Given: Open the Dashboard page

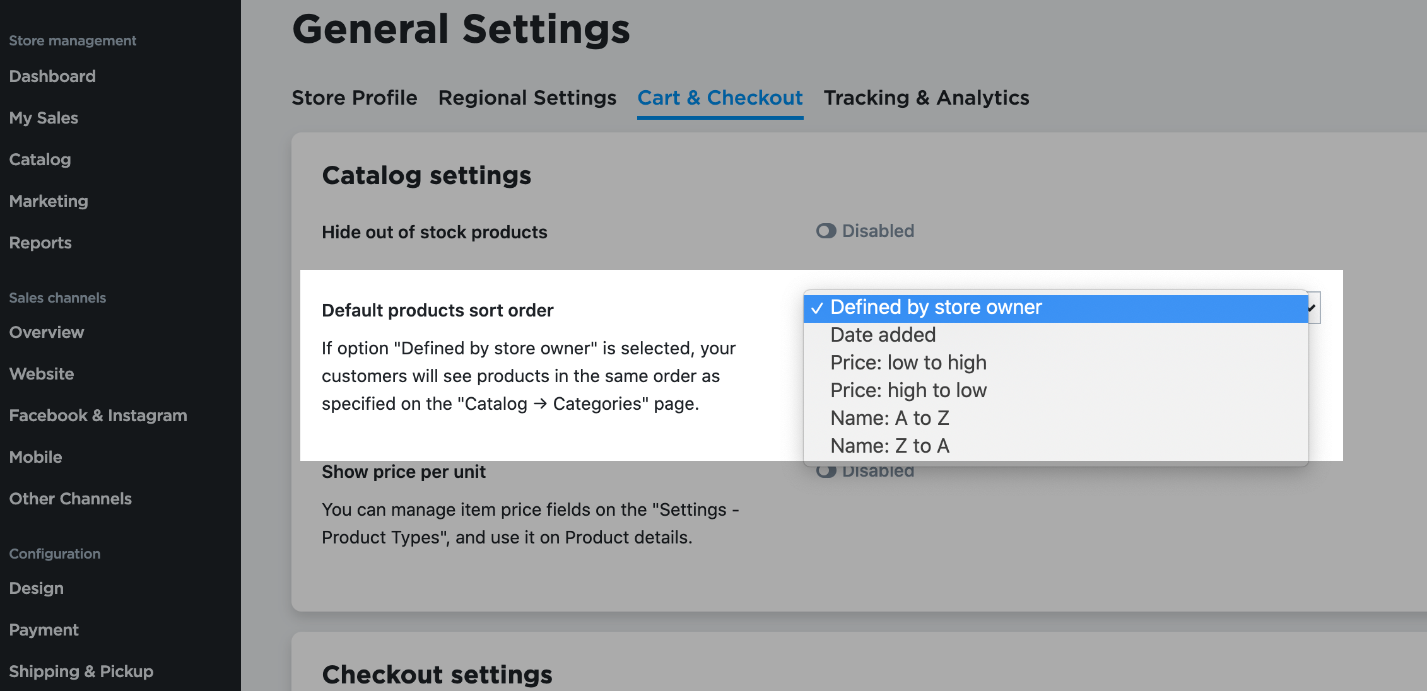Looking at the screenshot, I should (x=52, y=76).
